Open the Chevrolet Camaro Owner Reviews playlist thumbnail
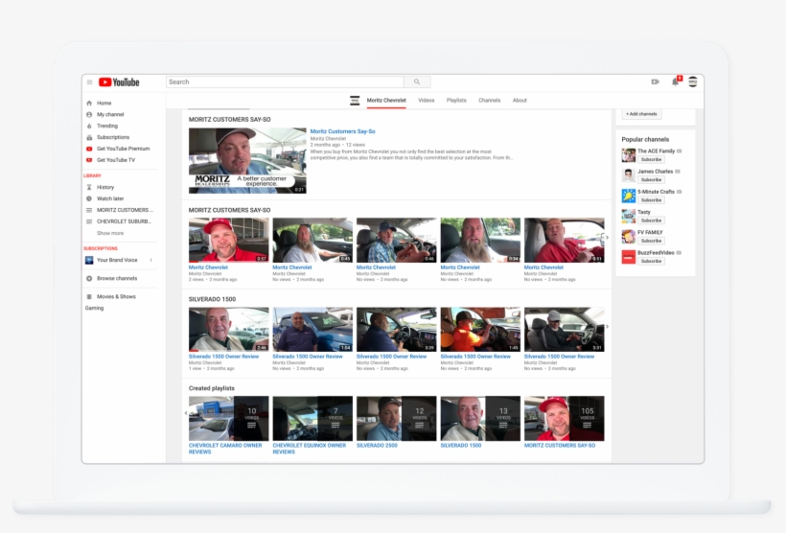786x533 pixels. pyautogui.click(x=228, y=418)
